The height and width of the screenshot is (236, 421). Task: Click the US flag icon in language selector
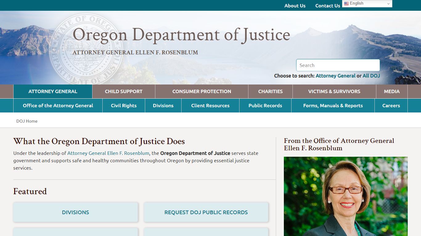click(346, 3)
